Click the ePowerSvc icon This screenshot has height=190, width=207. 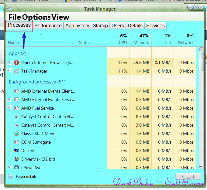coord(17,167)
